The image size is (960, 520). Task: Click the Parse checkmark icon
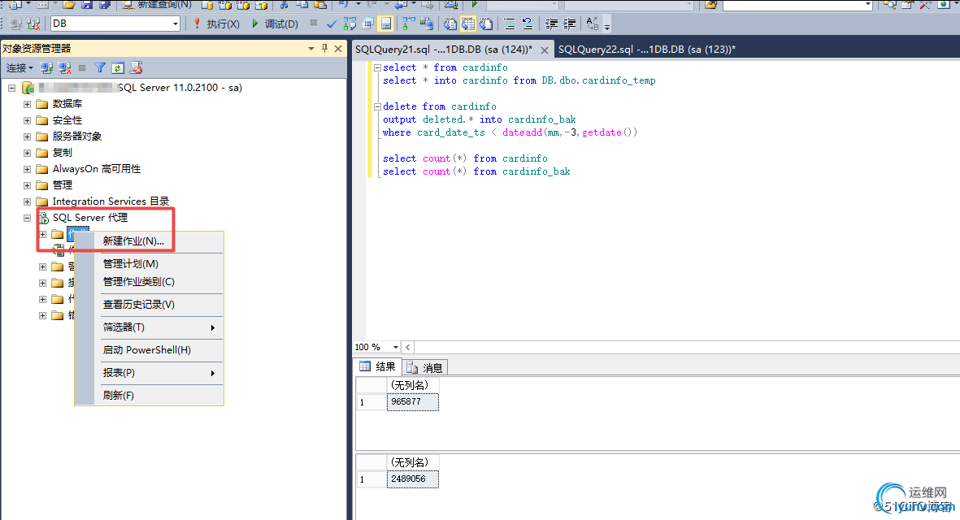point(331,24)
